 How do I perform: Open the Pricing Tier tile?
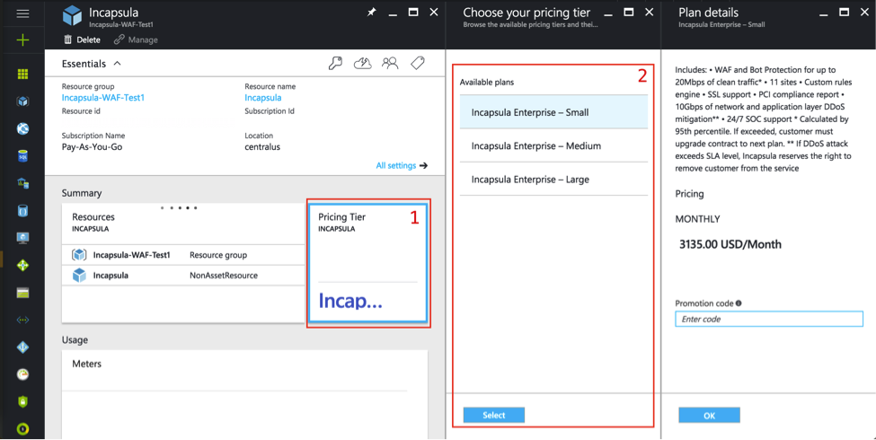click(x=367, y=263)
